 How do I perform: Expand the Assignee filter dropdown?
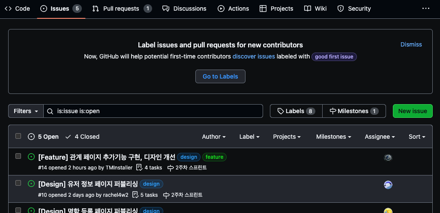pos(380,137)
